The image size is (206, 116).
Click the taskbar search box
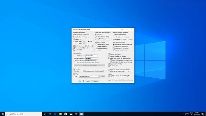click(23, 114)
